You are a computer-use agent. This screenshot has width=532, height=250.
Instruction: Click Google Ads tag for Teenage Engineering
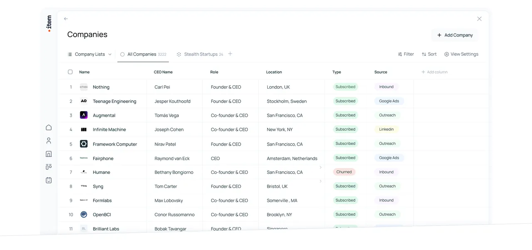pos(389,101)
